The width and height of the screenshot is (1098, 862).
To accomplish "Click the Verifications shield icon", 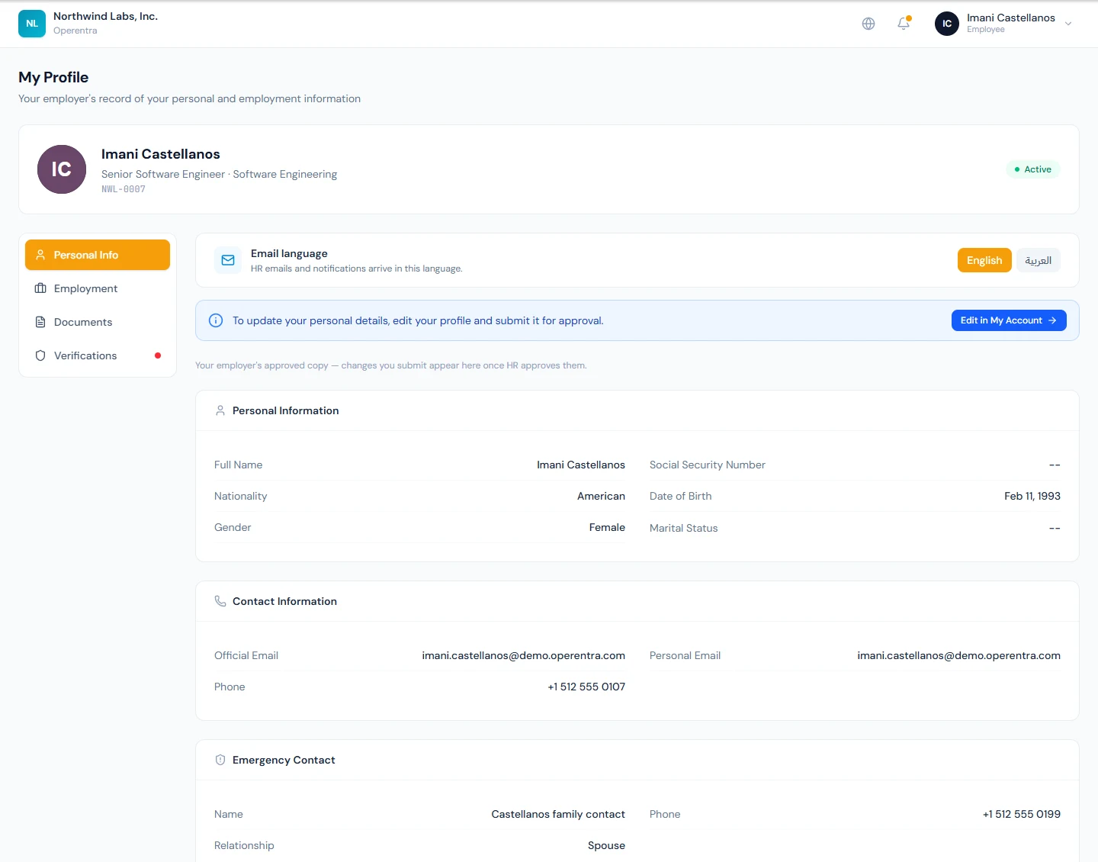I will [40, 355].
